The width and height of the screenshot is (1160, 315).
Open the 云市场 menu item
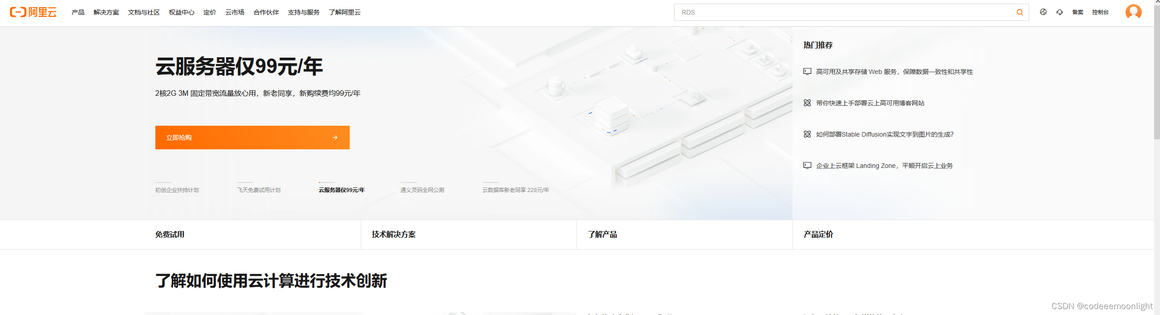tap(235, 12)
